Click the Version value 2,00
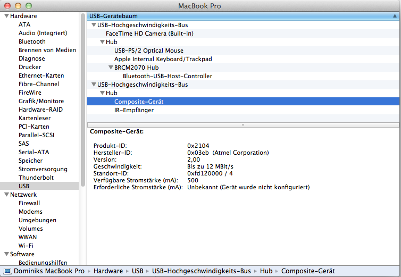The width and height of the screenshot is (401, 277). 194,160
